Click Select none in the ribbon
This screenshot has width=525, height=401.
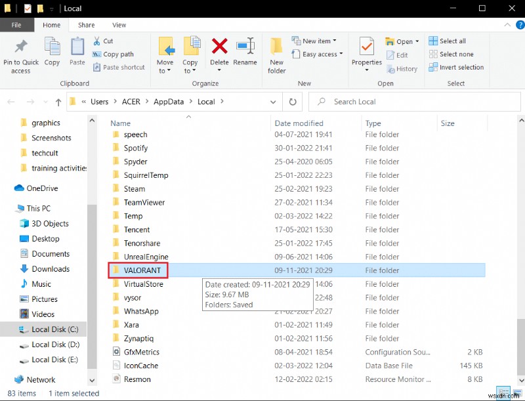451,54
